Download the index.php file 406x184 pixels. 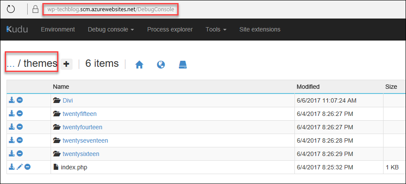pyautogui.click(x=12, y=167)
